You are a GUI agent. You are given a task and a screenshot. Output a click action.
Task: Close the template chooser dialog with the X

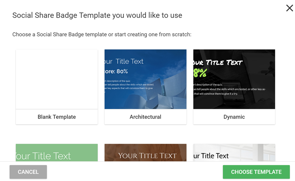point(289,8)
